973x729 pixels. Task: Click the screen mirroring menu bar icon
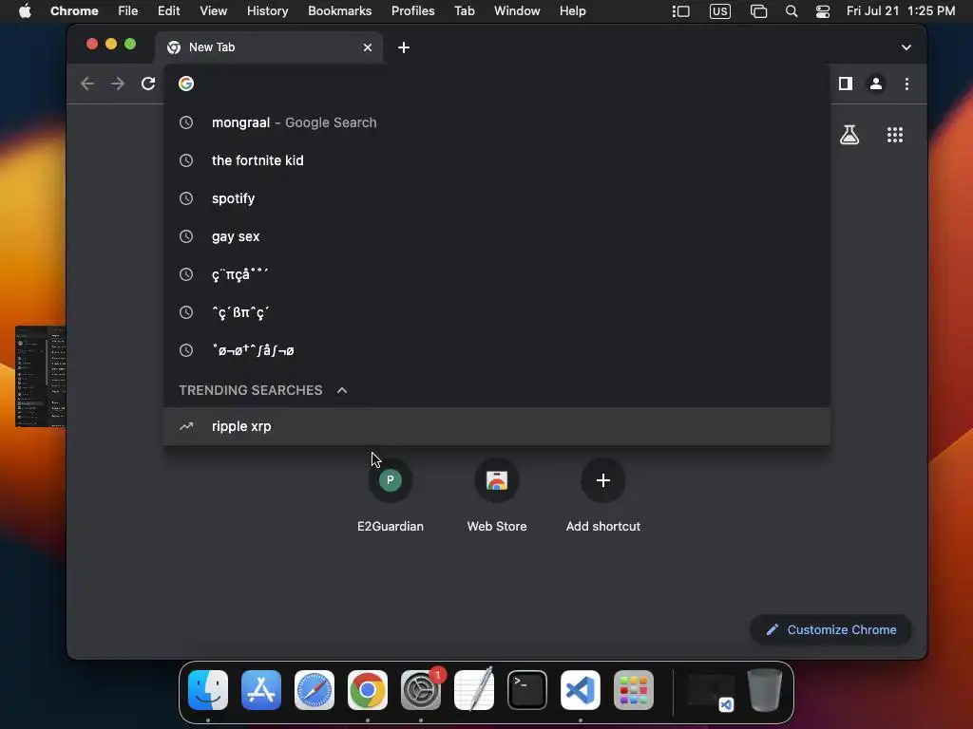coord(758,11)
